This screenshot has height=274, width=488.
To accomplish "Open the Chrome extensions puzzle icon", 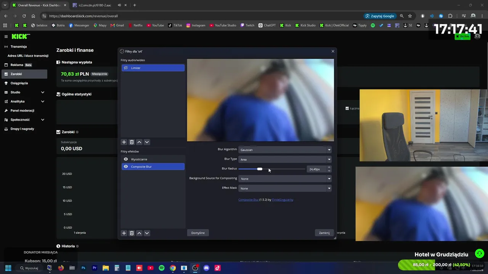I will (450, 16).
